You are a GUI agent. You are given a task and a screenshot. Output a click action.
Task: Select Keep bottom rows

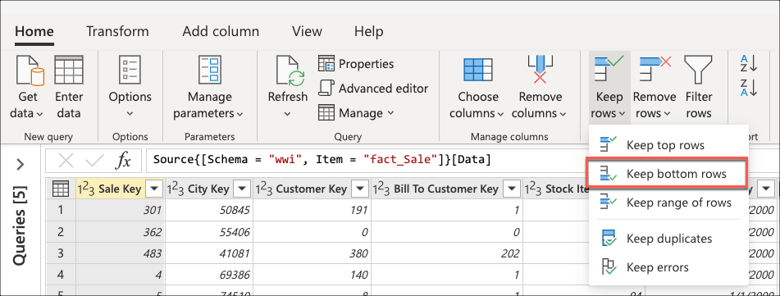667,174
